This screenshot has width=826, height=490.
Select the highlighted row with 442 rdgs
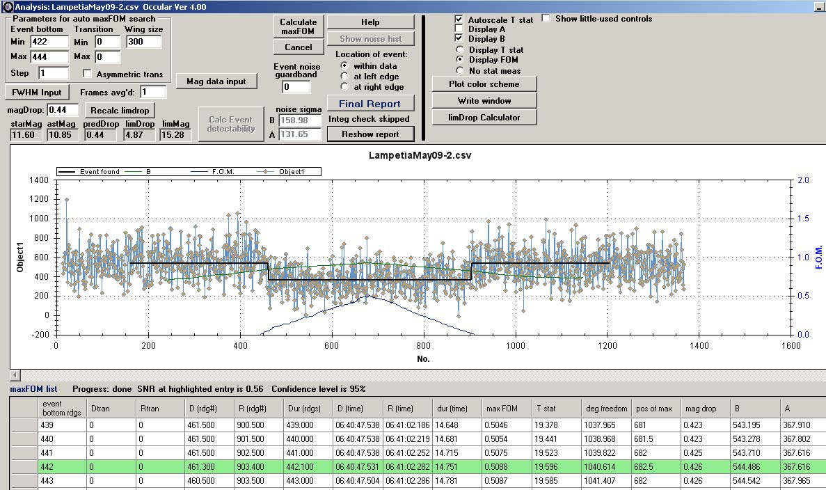418,467
